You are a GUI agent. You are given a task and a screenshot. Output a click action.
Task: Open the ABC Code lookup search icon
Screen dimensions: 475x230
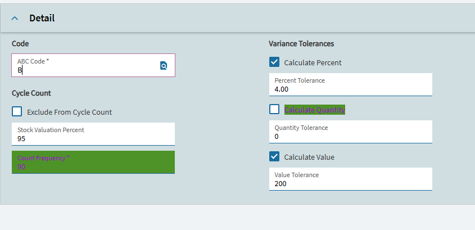(x=164, y=65)
